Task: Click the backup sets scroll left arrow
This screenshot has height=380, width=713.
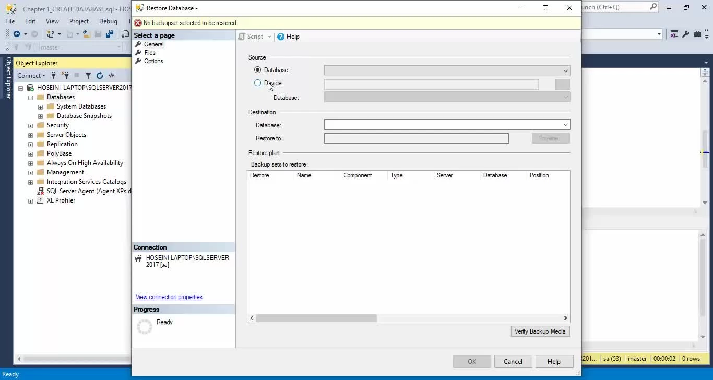Action: [x=252, y=318]
